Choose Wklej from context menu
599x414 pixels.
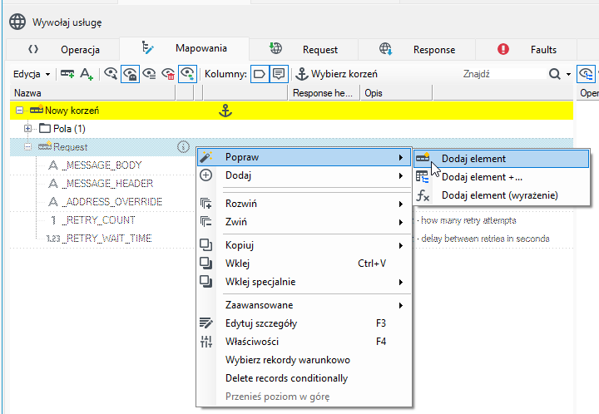pos(304,264)
